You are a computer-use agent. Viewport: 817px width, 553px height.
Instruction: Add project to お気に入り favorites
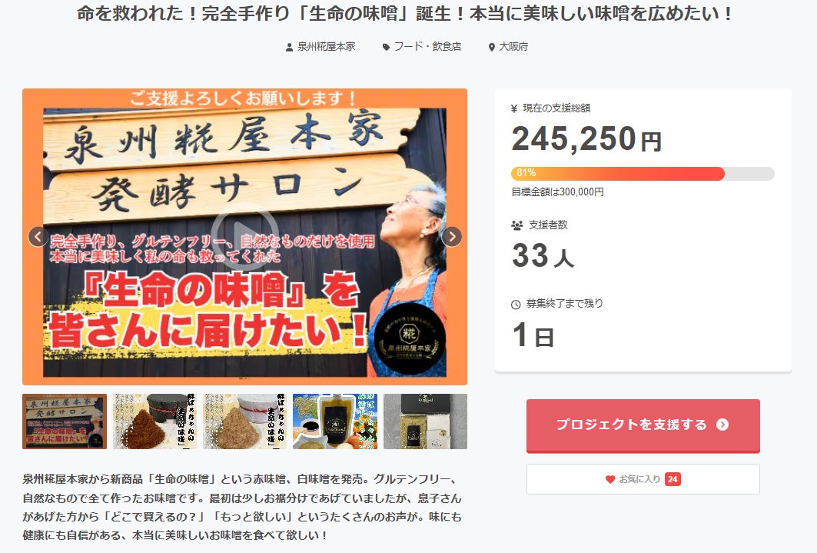643,479
